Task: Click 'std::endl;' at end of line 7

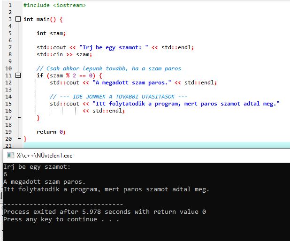Action: point(177,47)
